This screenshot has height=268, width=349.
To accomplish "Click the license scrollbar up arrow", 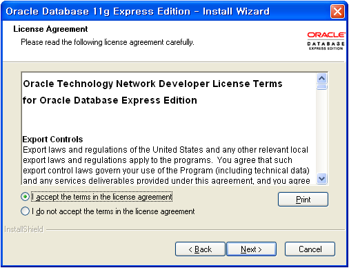I will point(322,79).
